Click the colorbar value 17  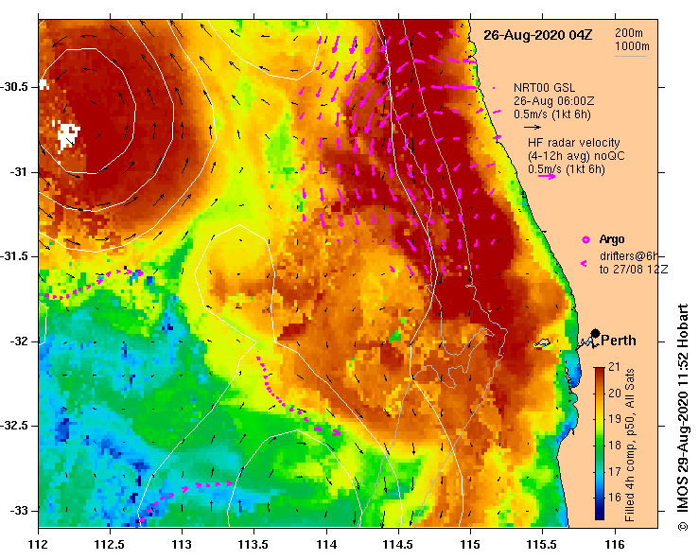coord(615,471)
